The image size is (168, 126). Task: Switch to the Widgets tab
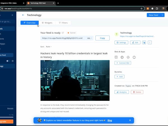[47, 23]
